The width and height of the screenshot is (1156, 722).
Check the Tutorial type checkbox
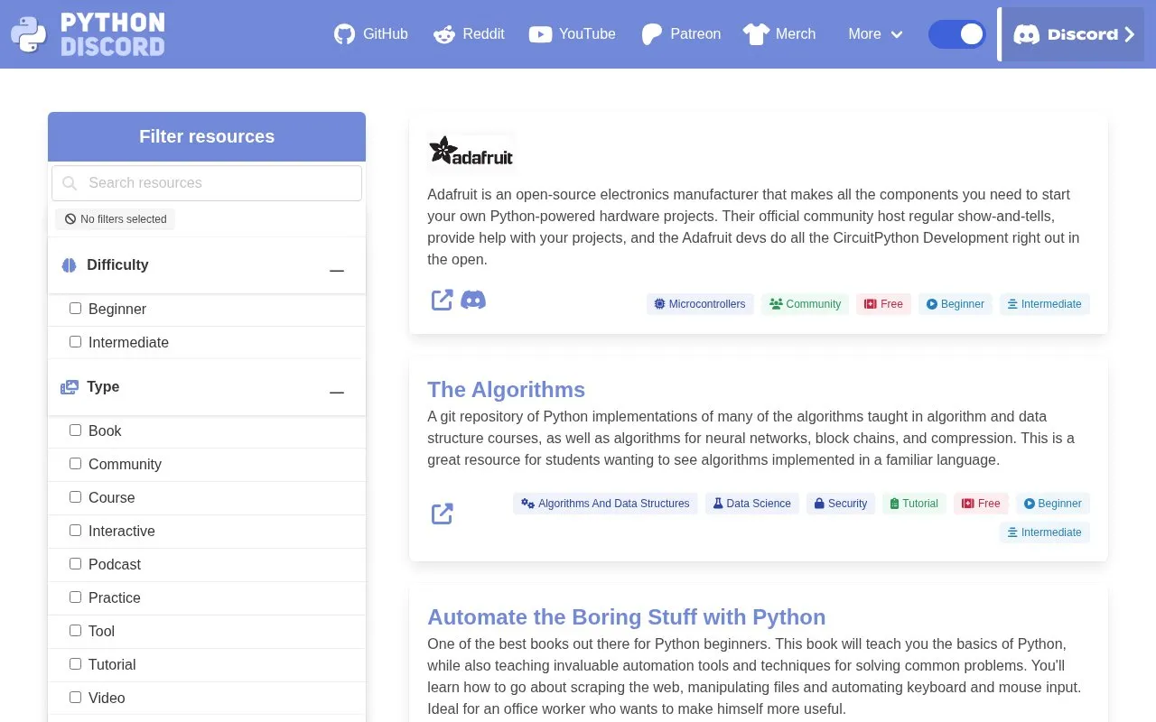point(76,664)
